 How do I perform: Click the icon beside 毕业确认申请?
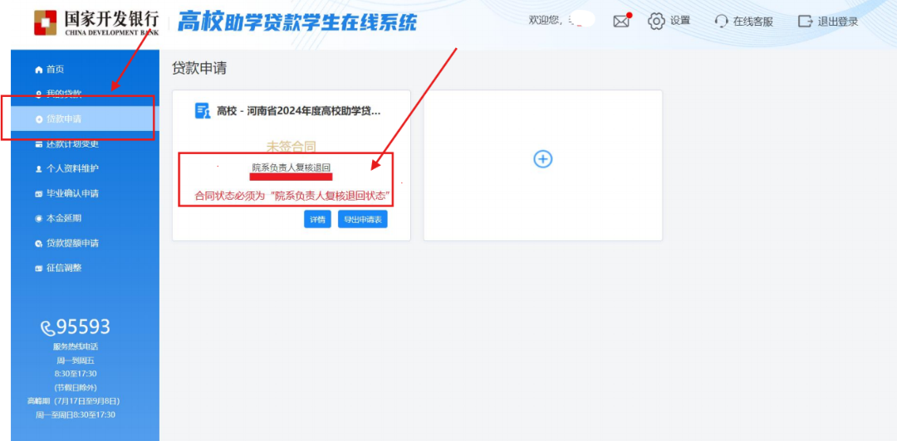coord(39,194)
